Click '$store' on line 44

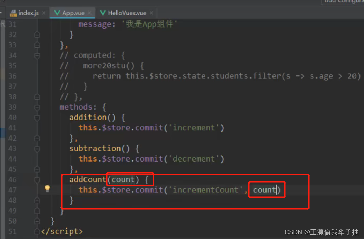point(116,159)
